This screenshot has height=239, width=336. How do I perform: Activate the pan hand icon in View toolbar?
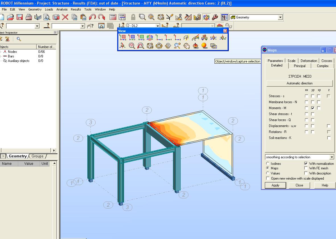coord(186,45)
